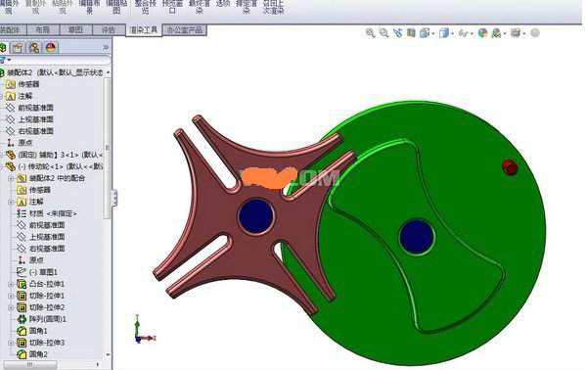
Task: Select the blue shaft in Geneva wheel
Action: pyautogui.click(x=256, y=215)
